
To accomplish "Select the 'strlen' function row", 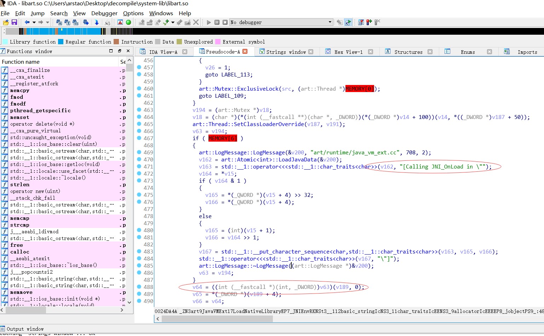I will [x=64, y=184].
